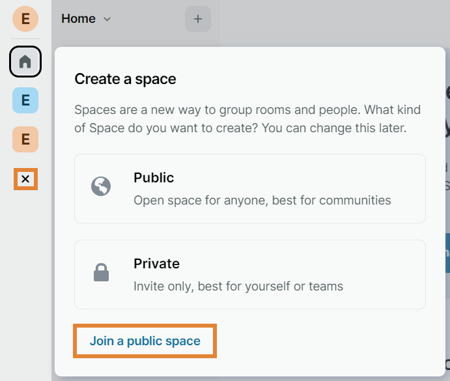Open the user profile avatar menu
The width and height of the screenshot is (450, 381).
point(25,19)
